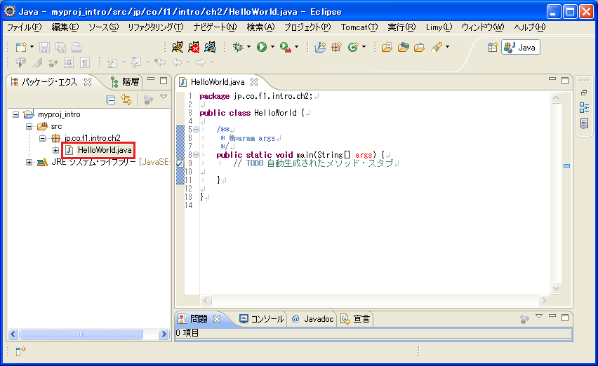Click the Link with Editor arrows icon
The width and height of the screenshot is (598, 366).
(126, 100)
